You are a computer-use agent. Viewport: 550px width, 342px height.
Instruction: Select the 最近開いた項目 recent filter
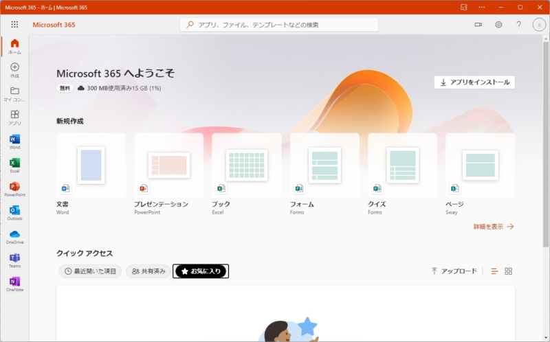[90, 271]
